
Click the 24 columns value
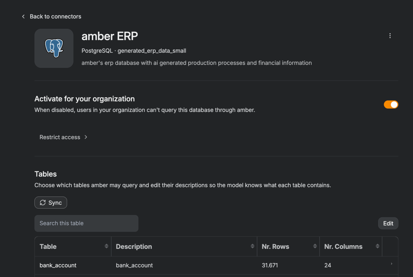pos(328,266)
